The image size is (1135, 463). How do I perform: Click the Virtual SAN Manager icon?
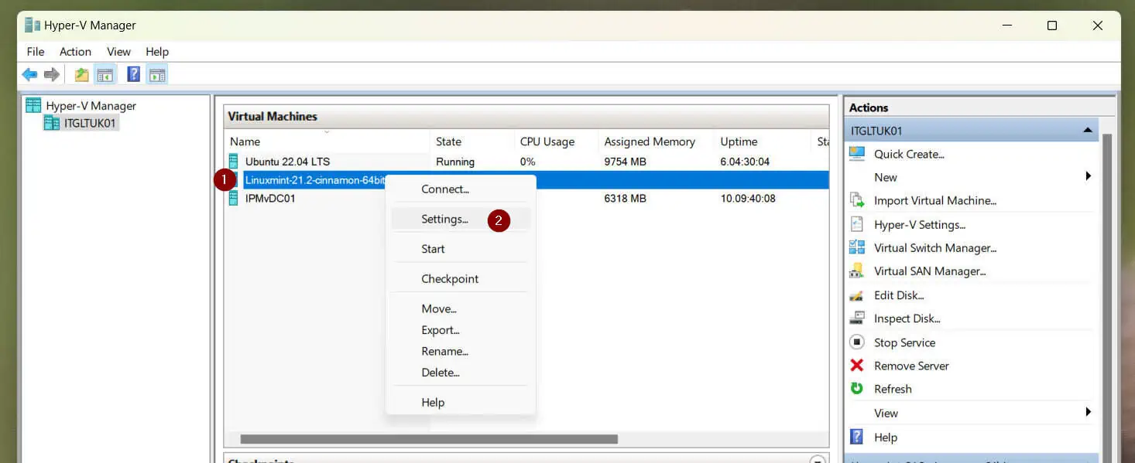857,271
